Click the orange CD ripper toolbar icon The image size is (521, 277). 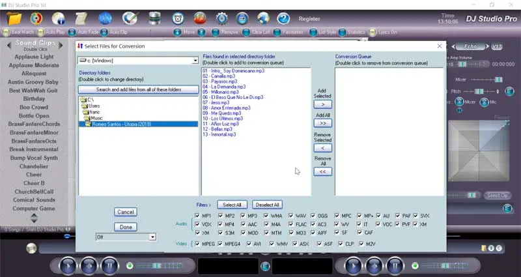tap(36, 19)
